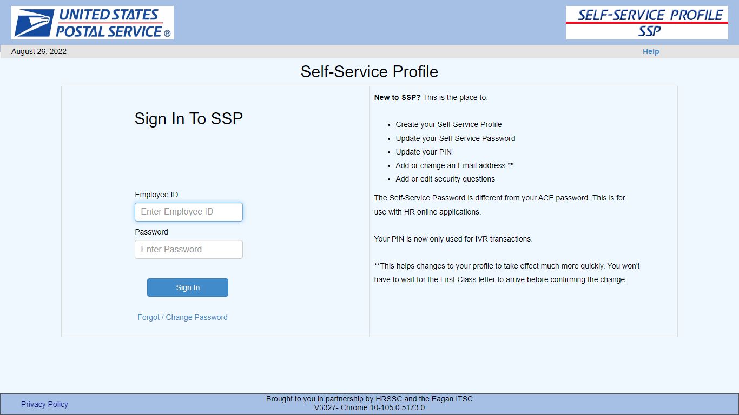Click the Self-Service Profile SSP banner logo

click(647, 23)
